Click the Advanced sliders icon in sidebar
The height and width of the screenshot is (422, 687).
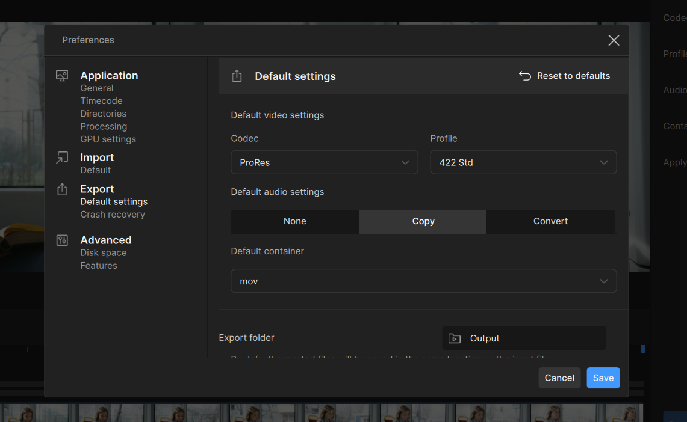[62, 240]
